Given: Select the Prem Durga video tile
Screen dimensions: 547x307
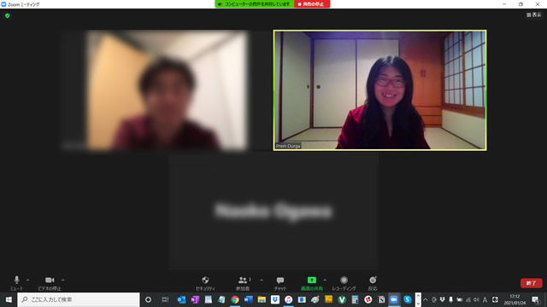Looking at the screenshot, I should click(x=379, y=90).
